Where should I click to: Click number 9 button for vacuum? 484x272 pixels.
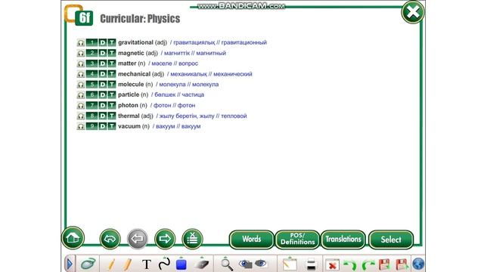(92, 126)
